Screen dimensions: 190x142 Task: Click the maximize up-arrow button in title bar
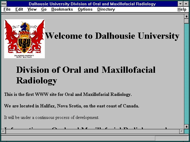[x=186, y=4]
